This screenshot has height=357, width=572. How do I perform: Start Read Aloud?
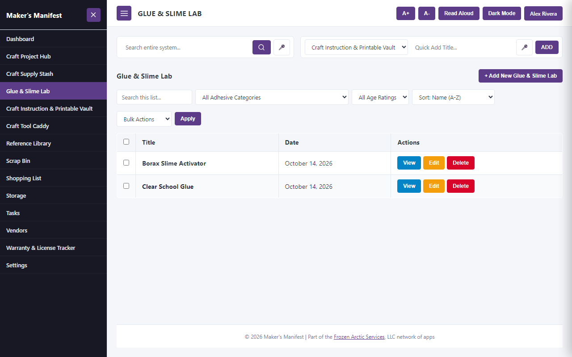(x=459, y=13)
